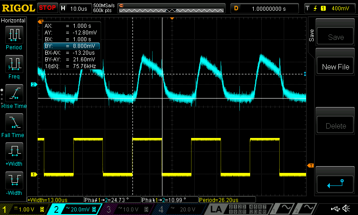Select the Rise Time measurement icon
Viewport: 358px width, 215px height.
pyautogui.click(x=14, y=93)
